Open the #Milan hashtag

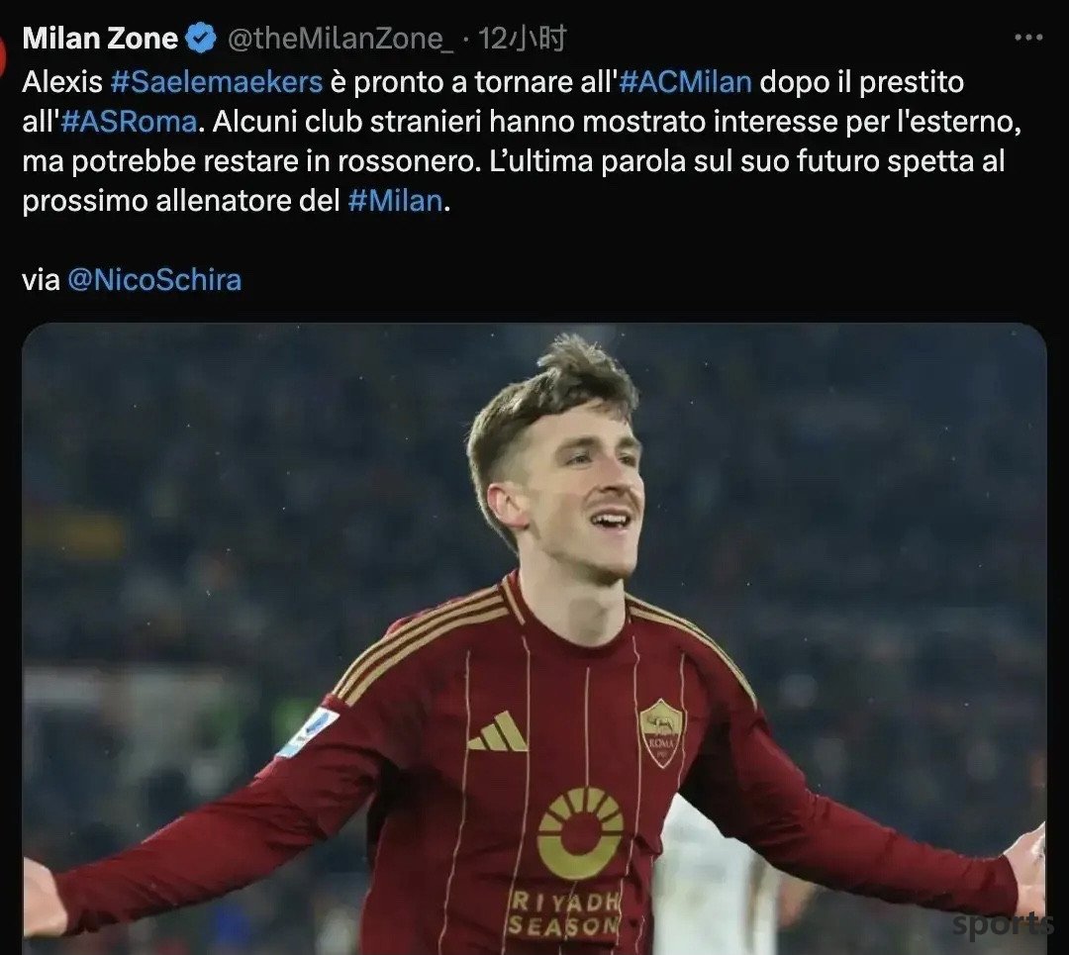[x=395, y=201]
